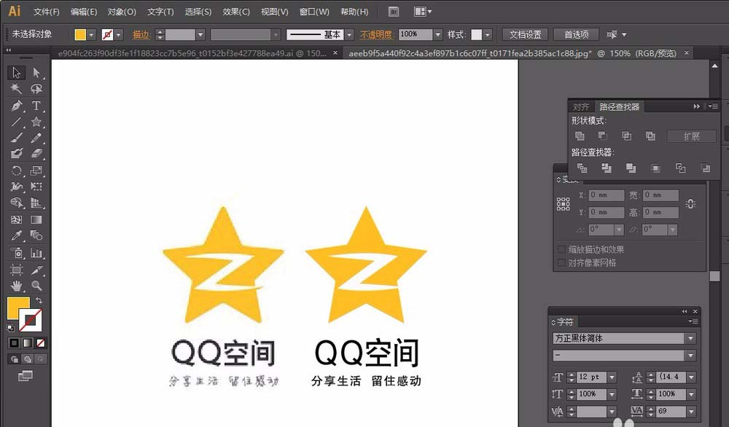Viewport: 729px width, 427px height.
Task: Open font family dropdown 方正黑体简体
Action: [x=690, y=338]
